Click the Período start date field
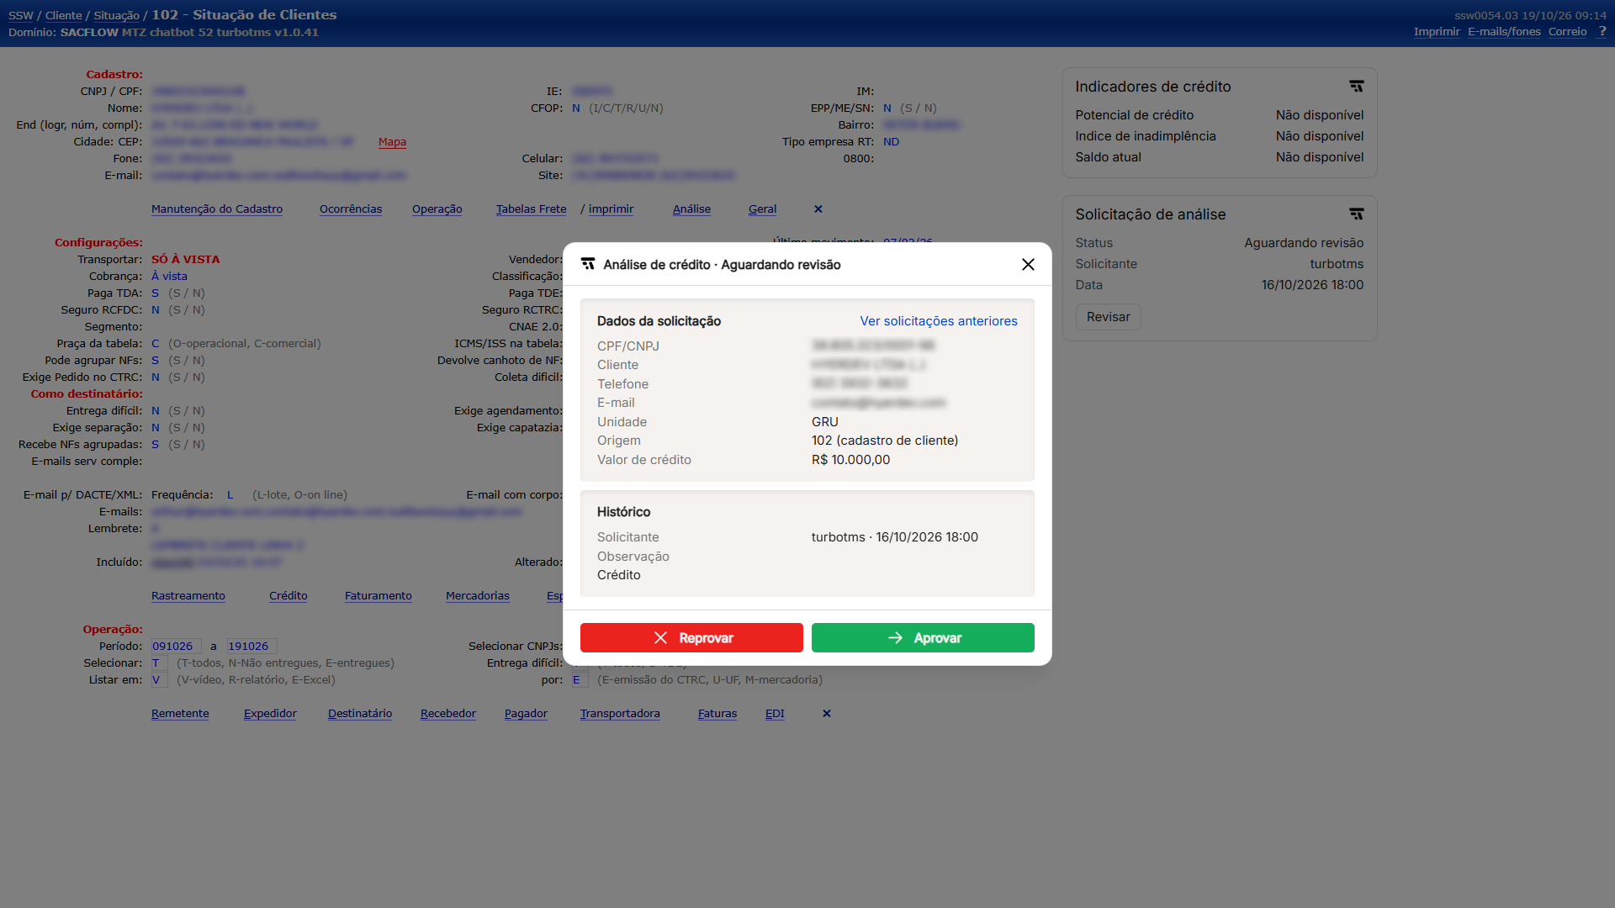1615x908 pixels. 176,647
